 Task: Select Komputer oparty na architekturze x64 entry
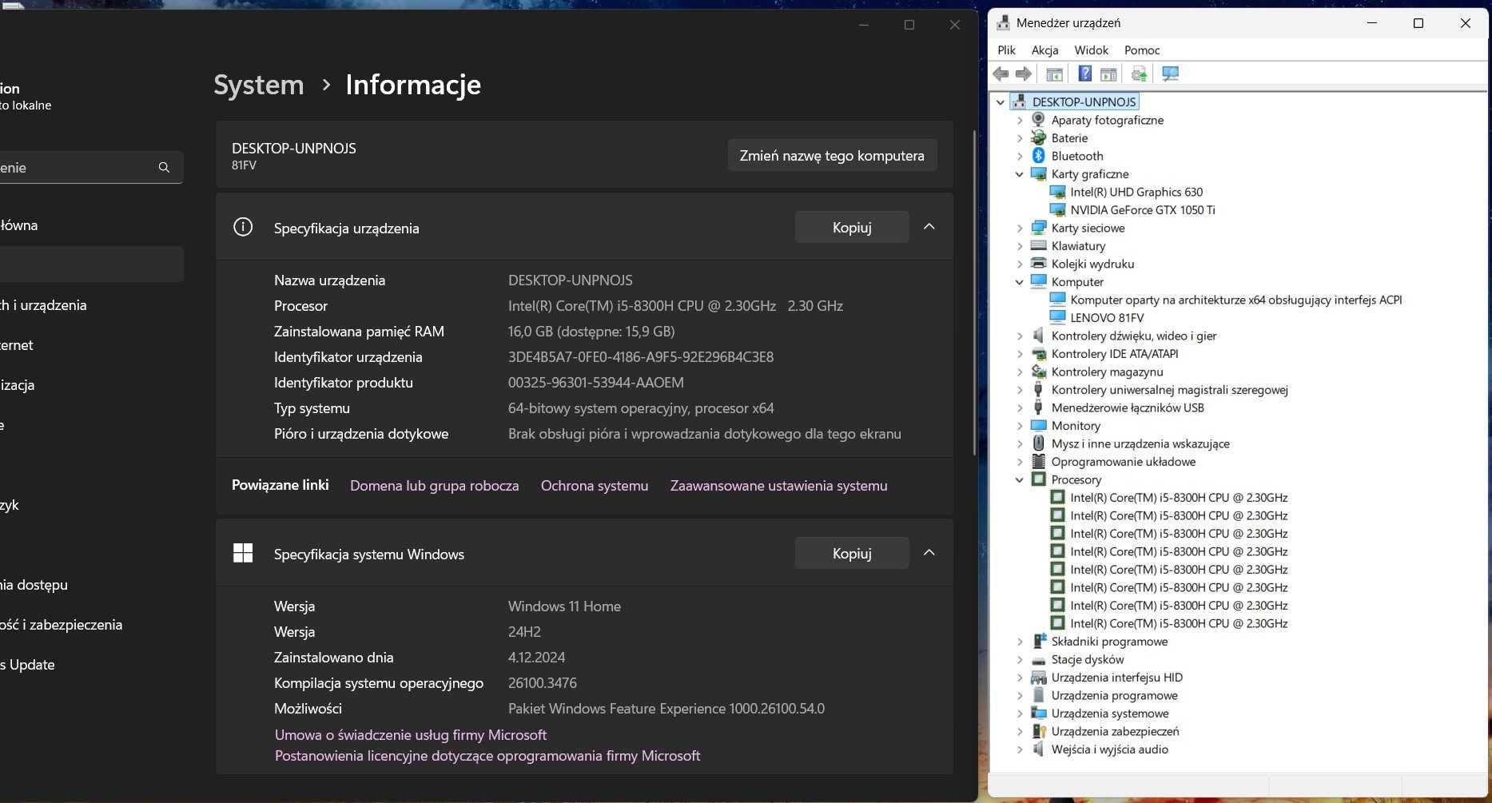coord(1235,300)
